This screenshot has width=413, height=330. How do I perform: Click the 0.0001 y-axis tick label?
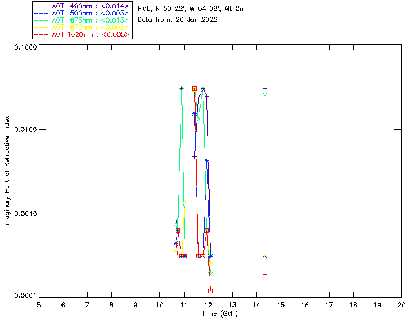[25, 296]
